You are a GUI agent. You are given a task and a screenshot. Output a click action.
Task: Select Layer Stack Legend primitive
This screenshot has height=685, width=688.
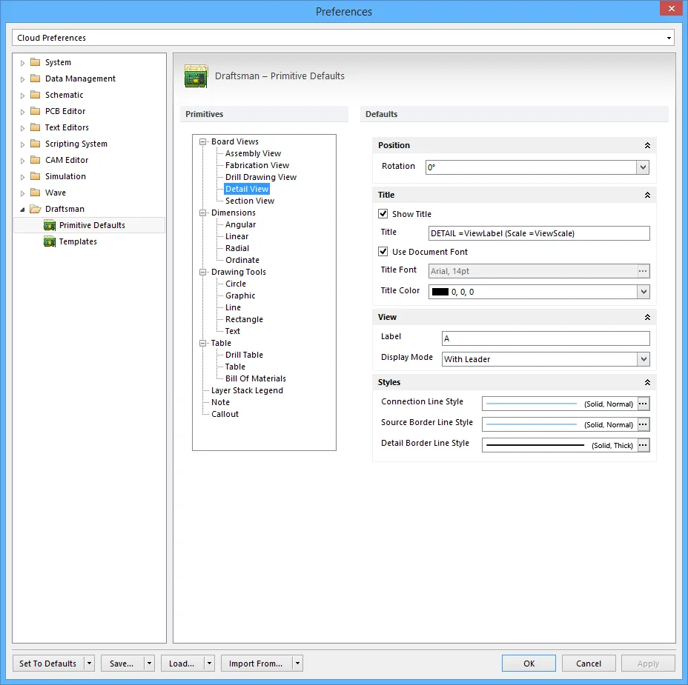pos(247,390)
